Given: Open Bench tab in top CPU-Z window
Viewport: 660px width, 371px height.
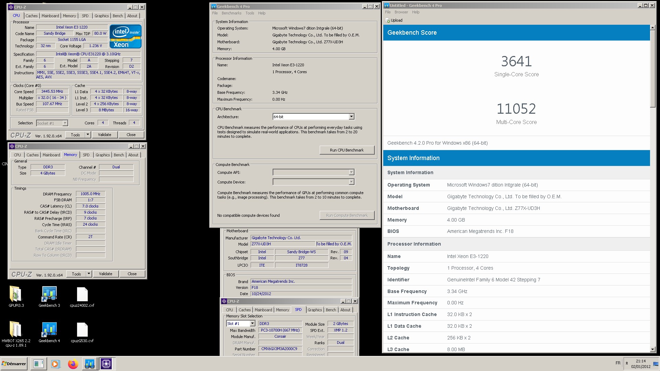Looking at the screenshot, I should (118, 16).
